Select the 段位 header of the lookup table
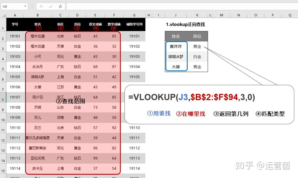The height and width of the screenshot is (178, 298). (x=197, y=36)
